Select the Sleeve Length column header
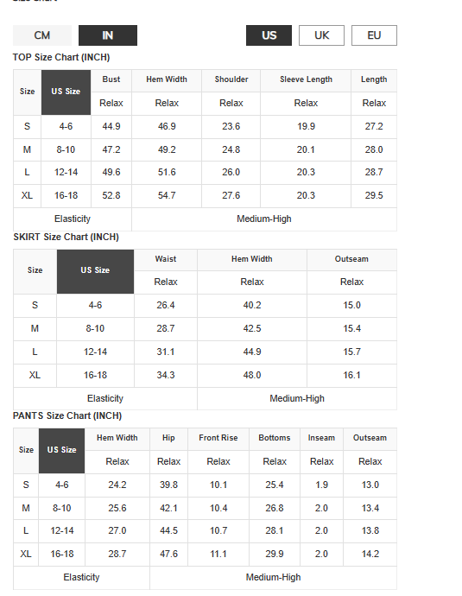Viewport: 462px width, 596px height. coord(306,79)
